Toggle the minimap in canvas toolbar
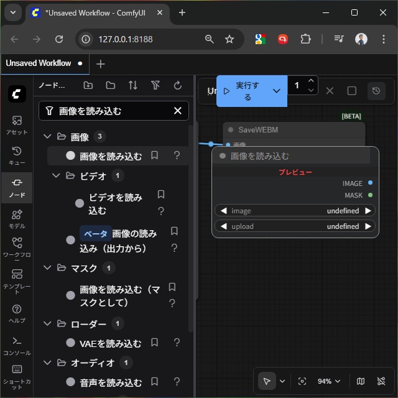Viewport: 398px width, 398px height. pos(361,381)
